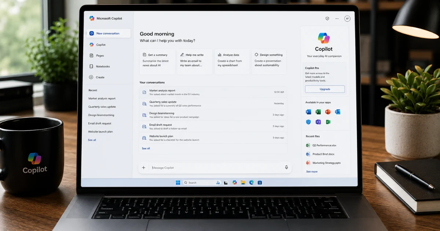
Task: Open Website launch plan conversation row
Action: click(x=213, y=137)
